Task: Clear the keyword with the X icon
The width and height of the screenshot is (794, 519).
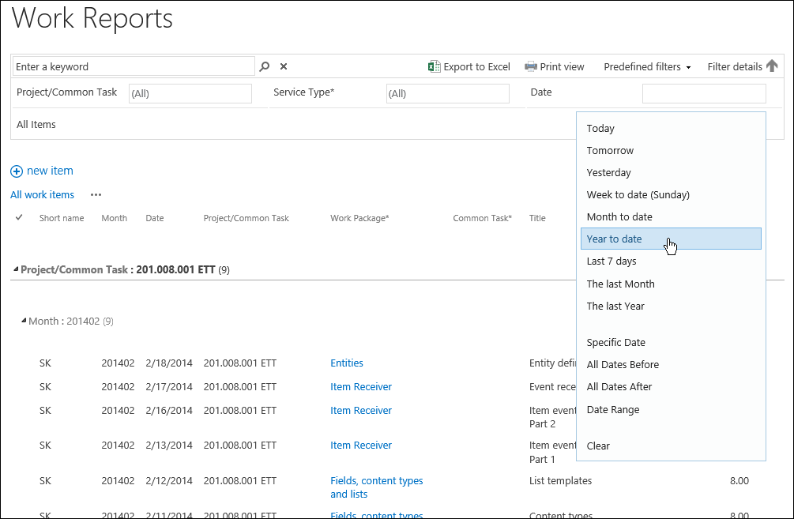Action: (x=284, y=67)
